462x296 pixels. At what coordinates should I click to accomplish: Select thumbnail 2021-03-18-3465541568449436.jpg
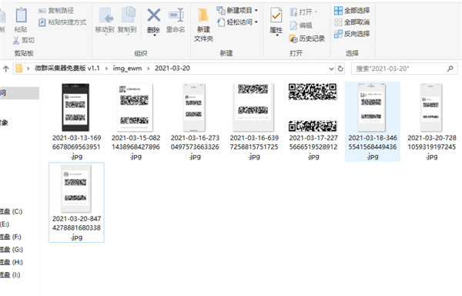coord(372,107)
